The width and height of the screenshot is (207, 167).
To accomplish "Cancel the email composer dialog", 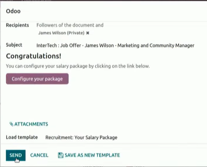I will [39, 155].
